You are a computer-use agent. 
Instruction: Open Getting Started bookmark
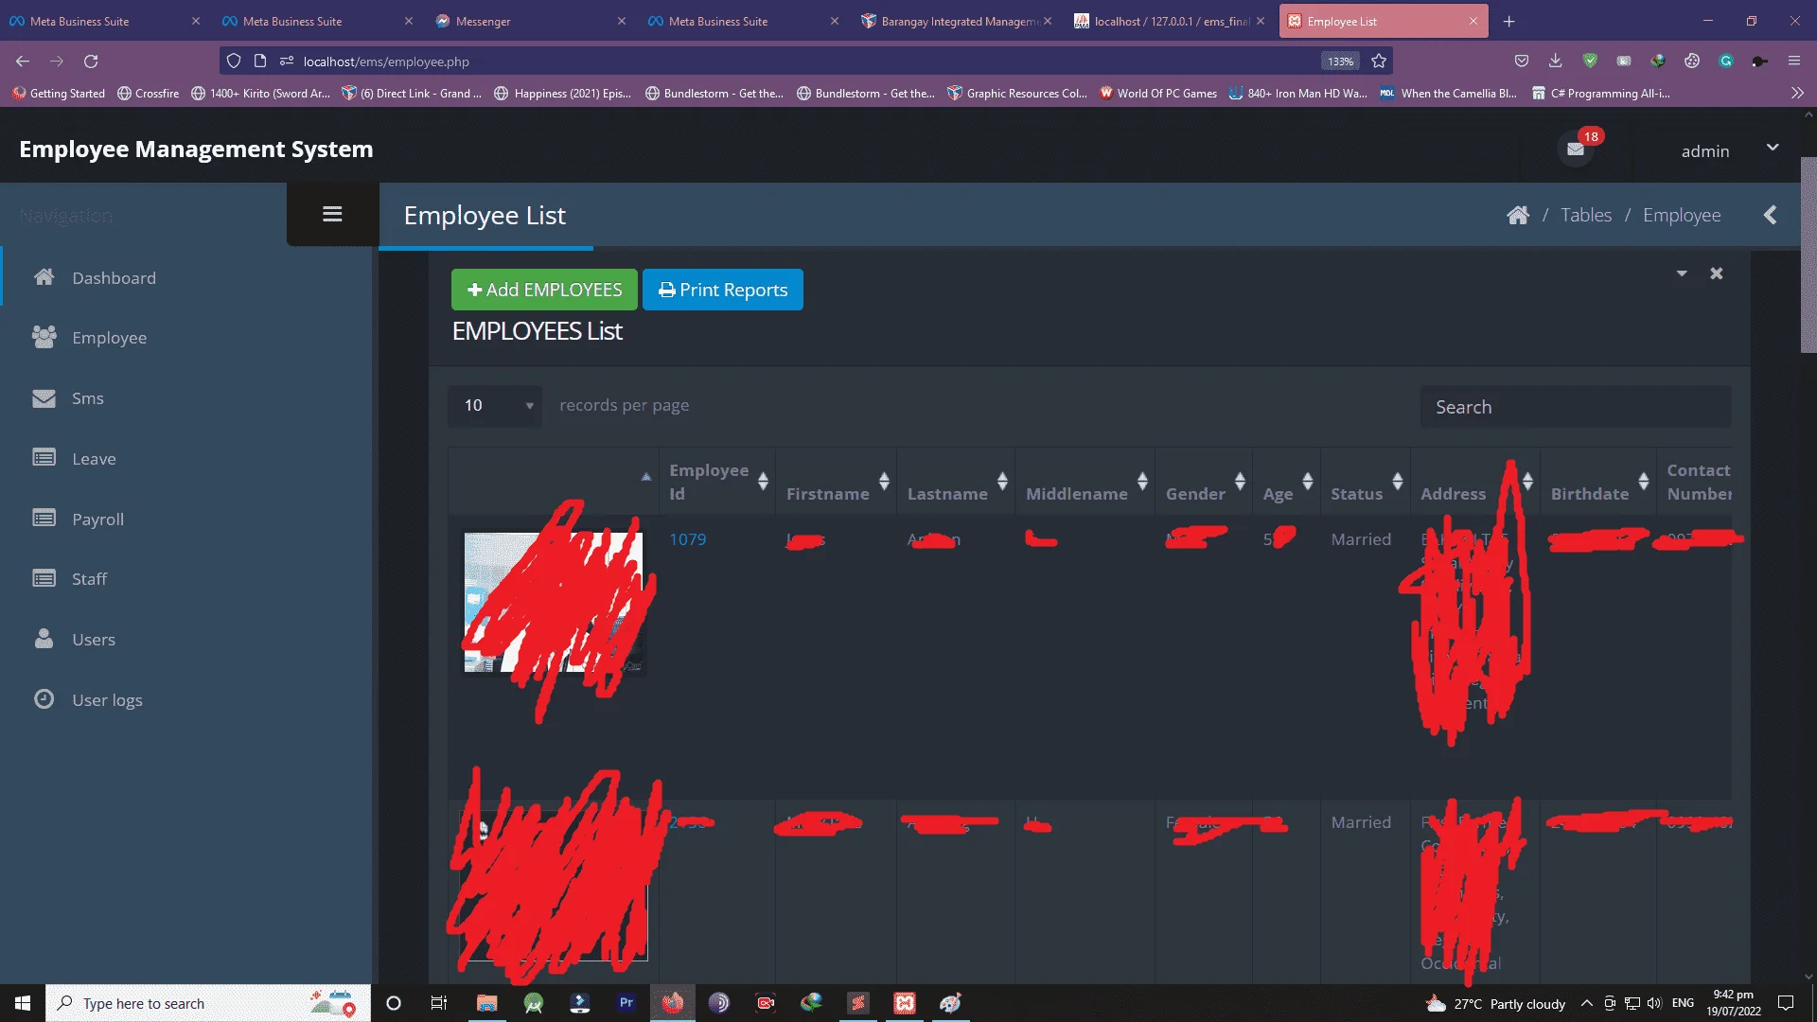[x=59, y=94]
